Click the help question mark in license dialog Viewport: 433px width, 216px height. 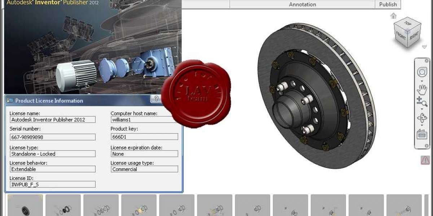[156, 99]
